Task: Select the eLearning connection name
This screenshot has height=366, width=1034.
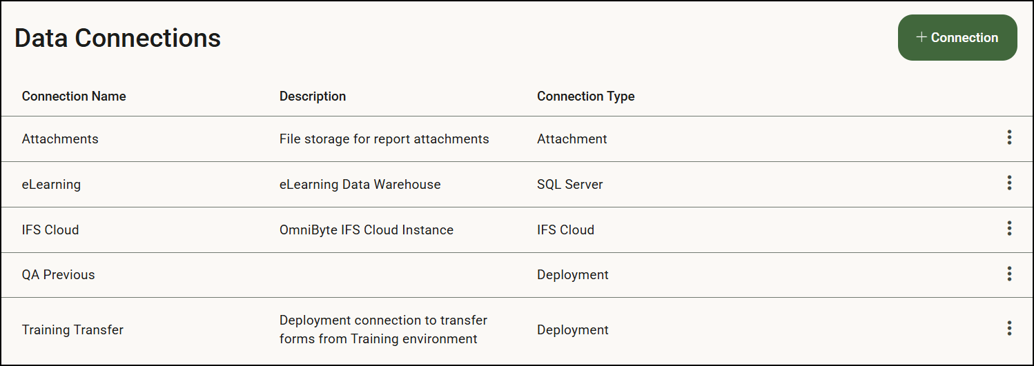Action: point(51,185)
